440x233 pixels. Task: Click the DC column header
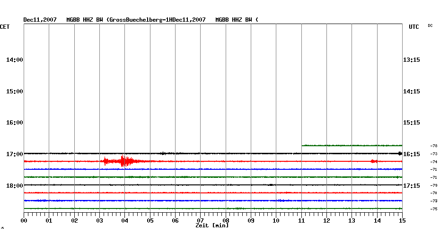(430, 26)
